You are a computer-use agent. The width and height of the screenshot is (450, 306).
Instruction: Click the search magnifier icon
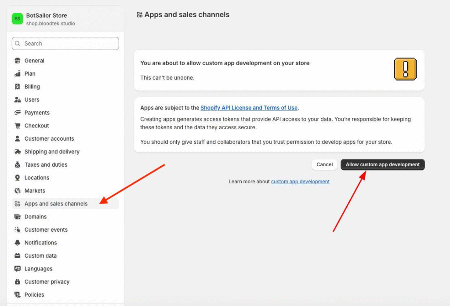coord(18,44)
